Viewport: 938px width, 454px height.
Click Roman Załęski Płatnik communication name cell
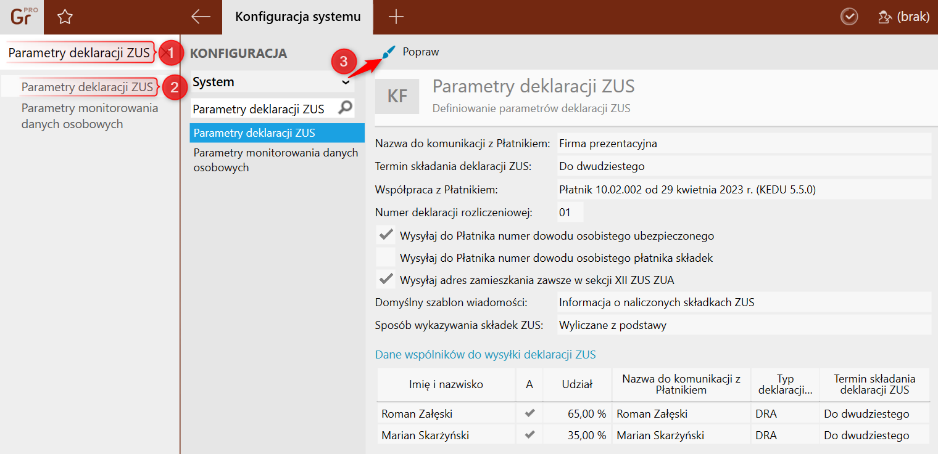(681, 414)
